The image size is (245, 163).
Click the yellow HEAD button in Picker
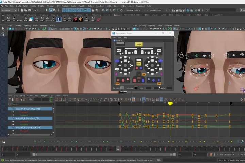(139, 44)
